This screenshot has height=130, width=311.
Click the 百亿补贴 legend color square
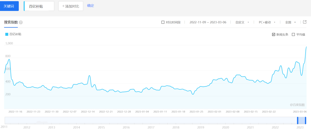7,34
